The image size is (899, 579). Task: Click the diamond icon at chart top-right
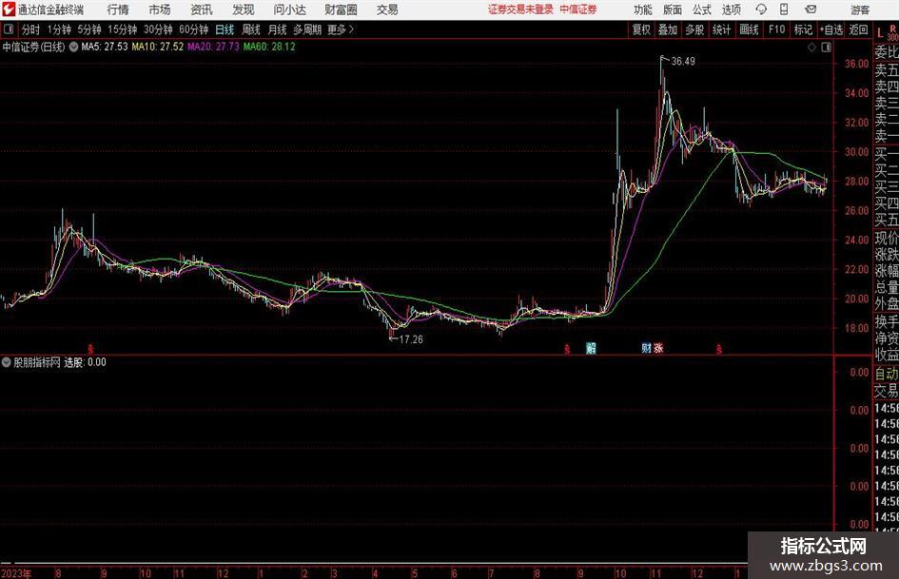[811, 48]
